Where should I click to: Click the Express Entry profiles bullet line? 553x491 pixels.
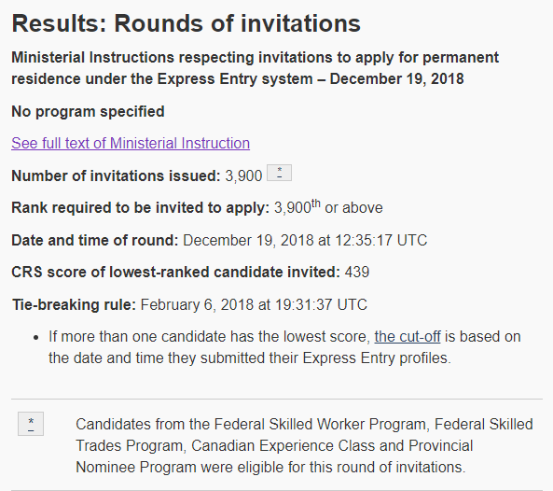point(250,358)
